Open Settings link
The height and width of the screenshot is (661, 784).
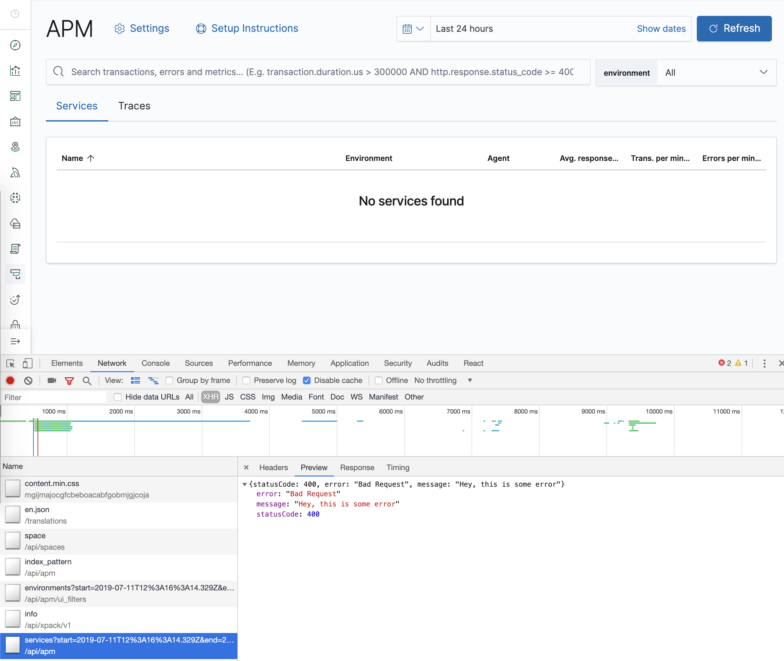[142, 29]
